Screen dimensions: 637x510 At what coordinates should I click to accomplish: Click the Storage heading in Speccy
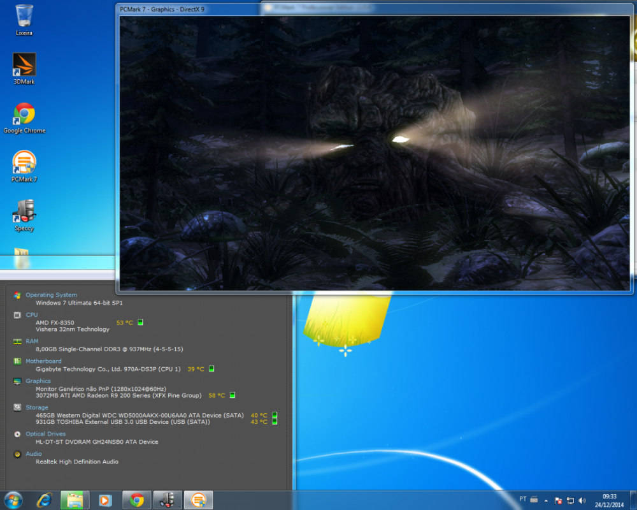pos(36,407)
